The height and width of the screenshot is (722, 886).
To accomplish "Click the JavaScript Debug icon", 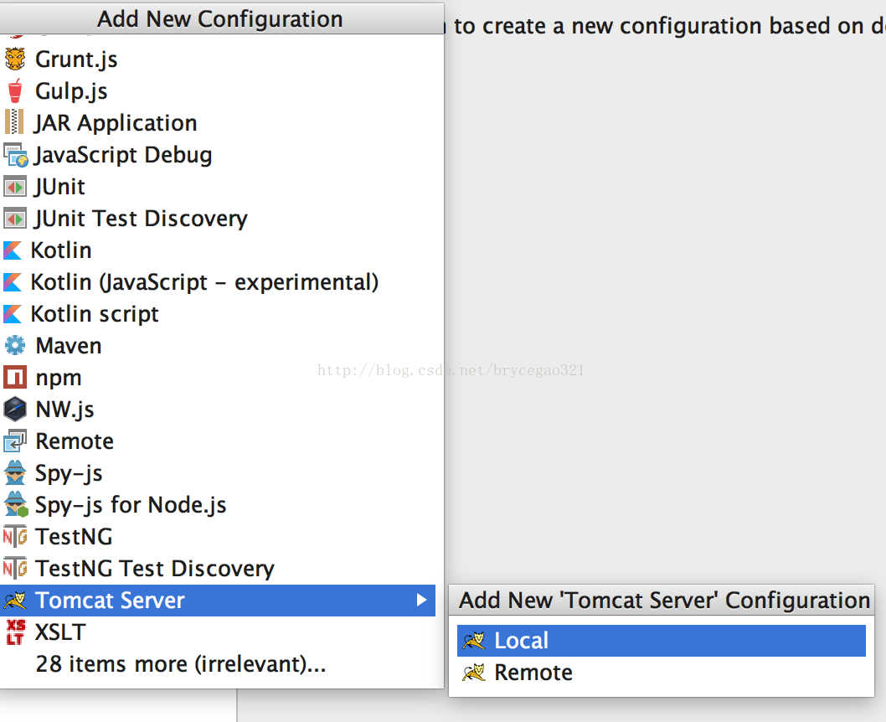I will [x=15, y=155].
